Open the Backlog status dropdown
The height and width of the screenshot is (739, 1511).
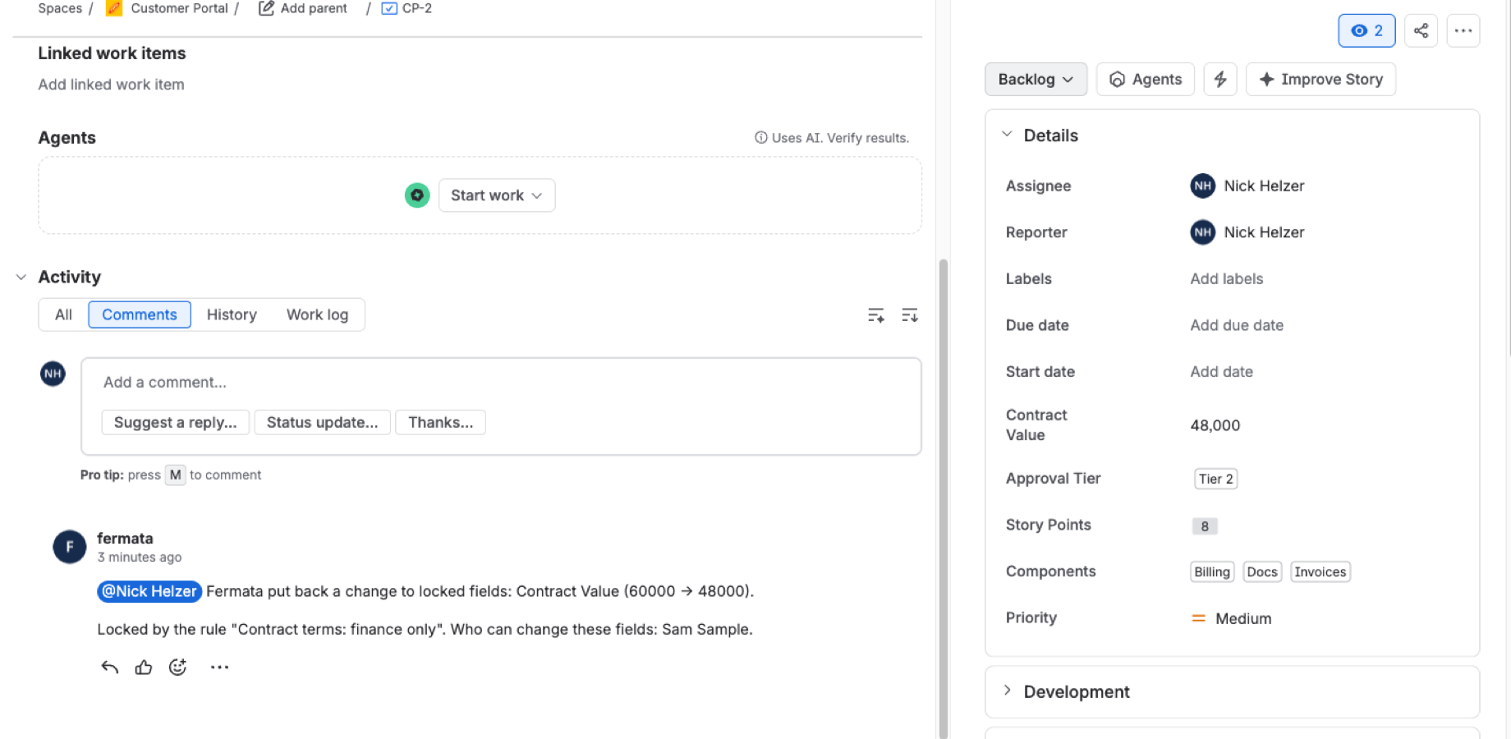[1036, 79]
